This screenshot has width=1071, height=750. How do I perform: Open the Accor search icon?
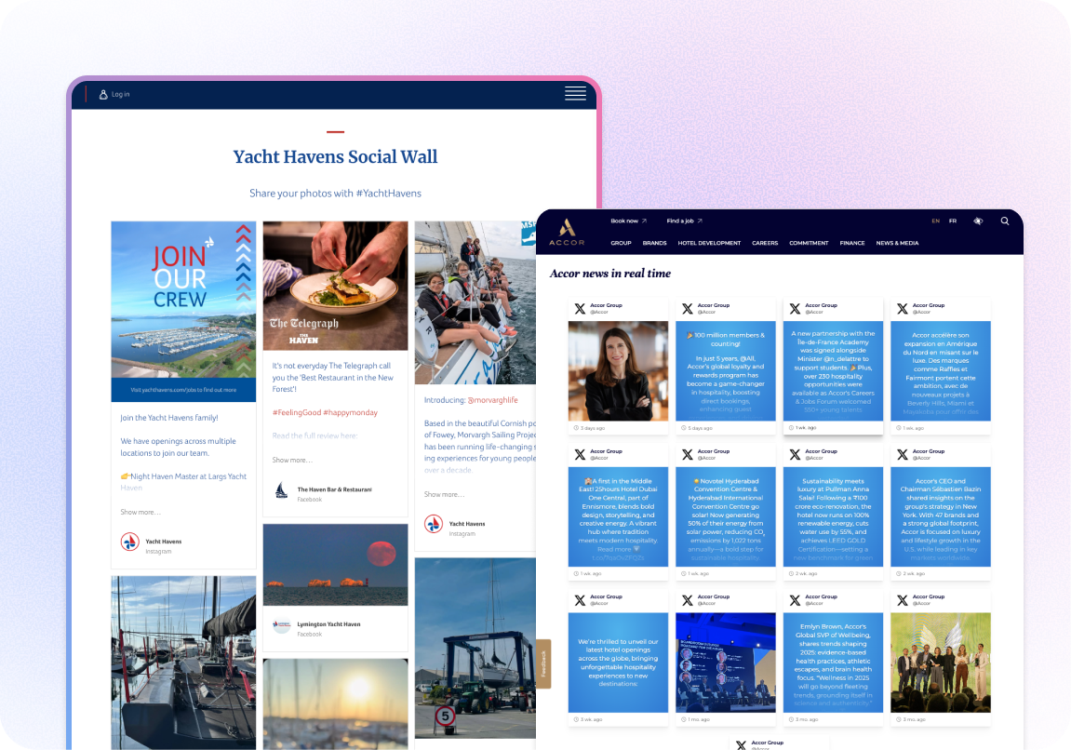[1005, 221]
